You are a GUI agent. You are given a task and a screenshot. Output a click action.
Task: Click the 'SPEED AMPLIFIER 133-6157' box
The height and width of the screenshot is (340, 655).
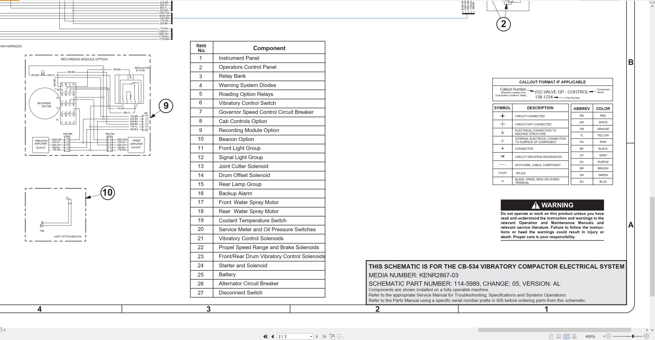coord(136,145)
